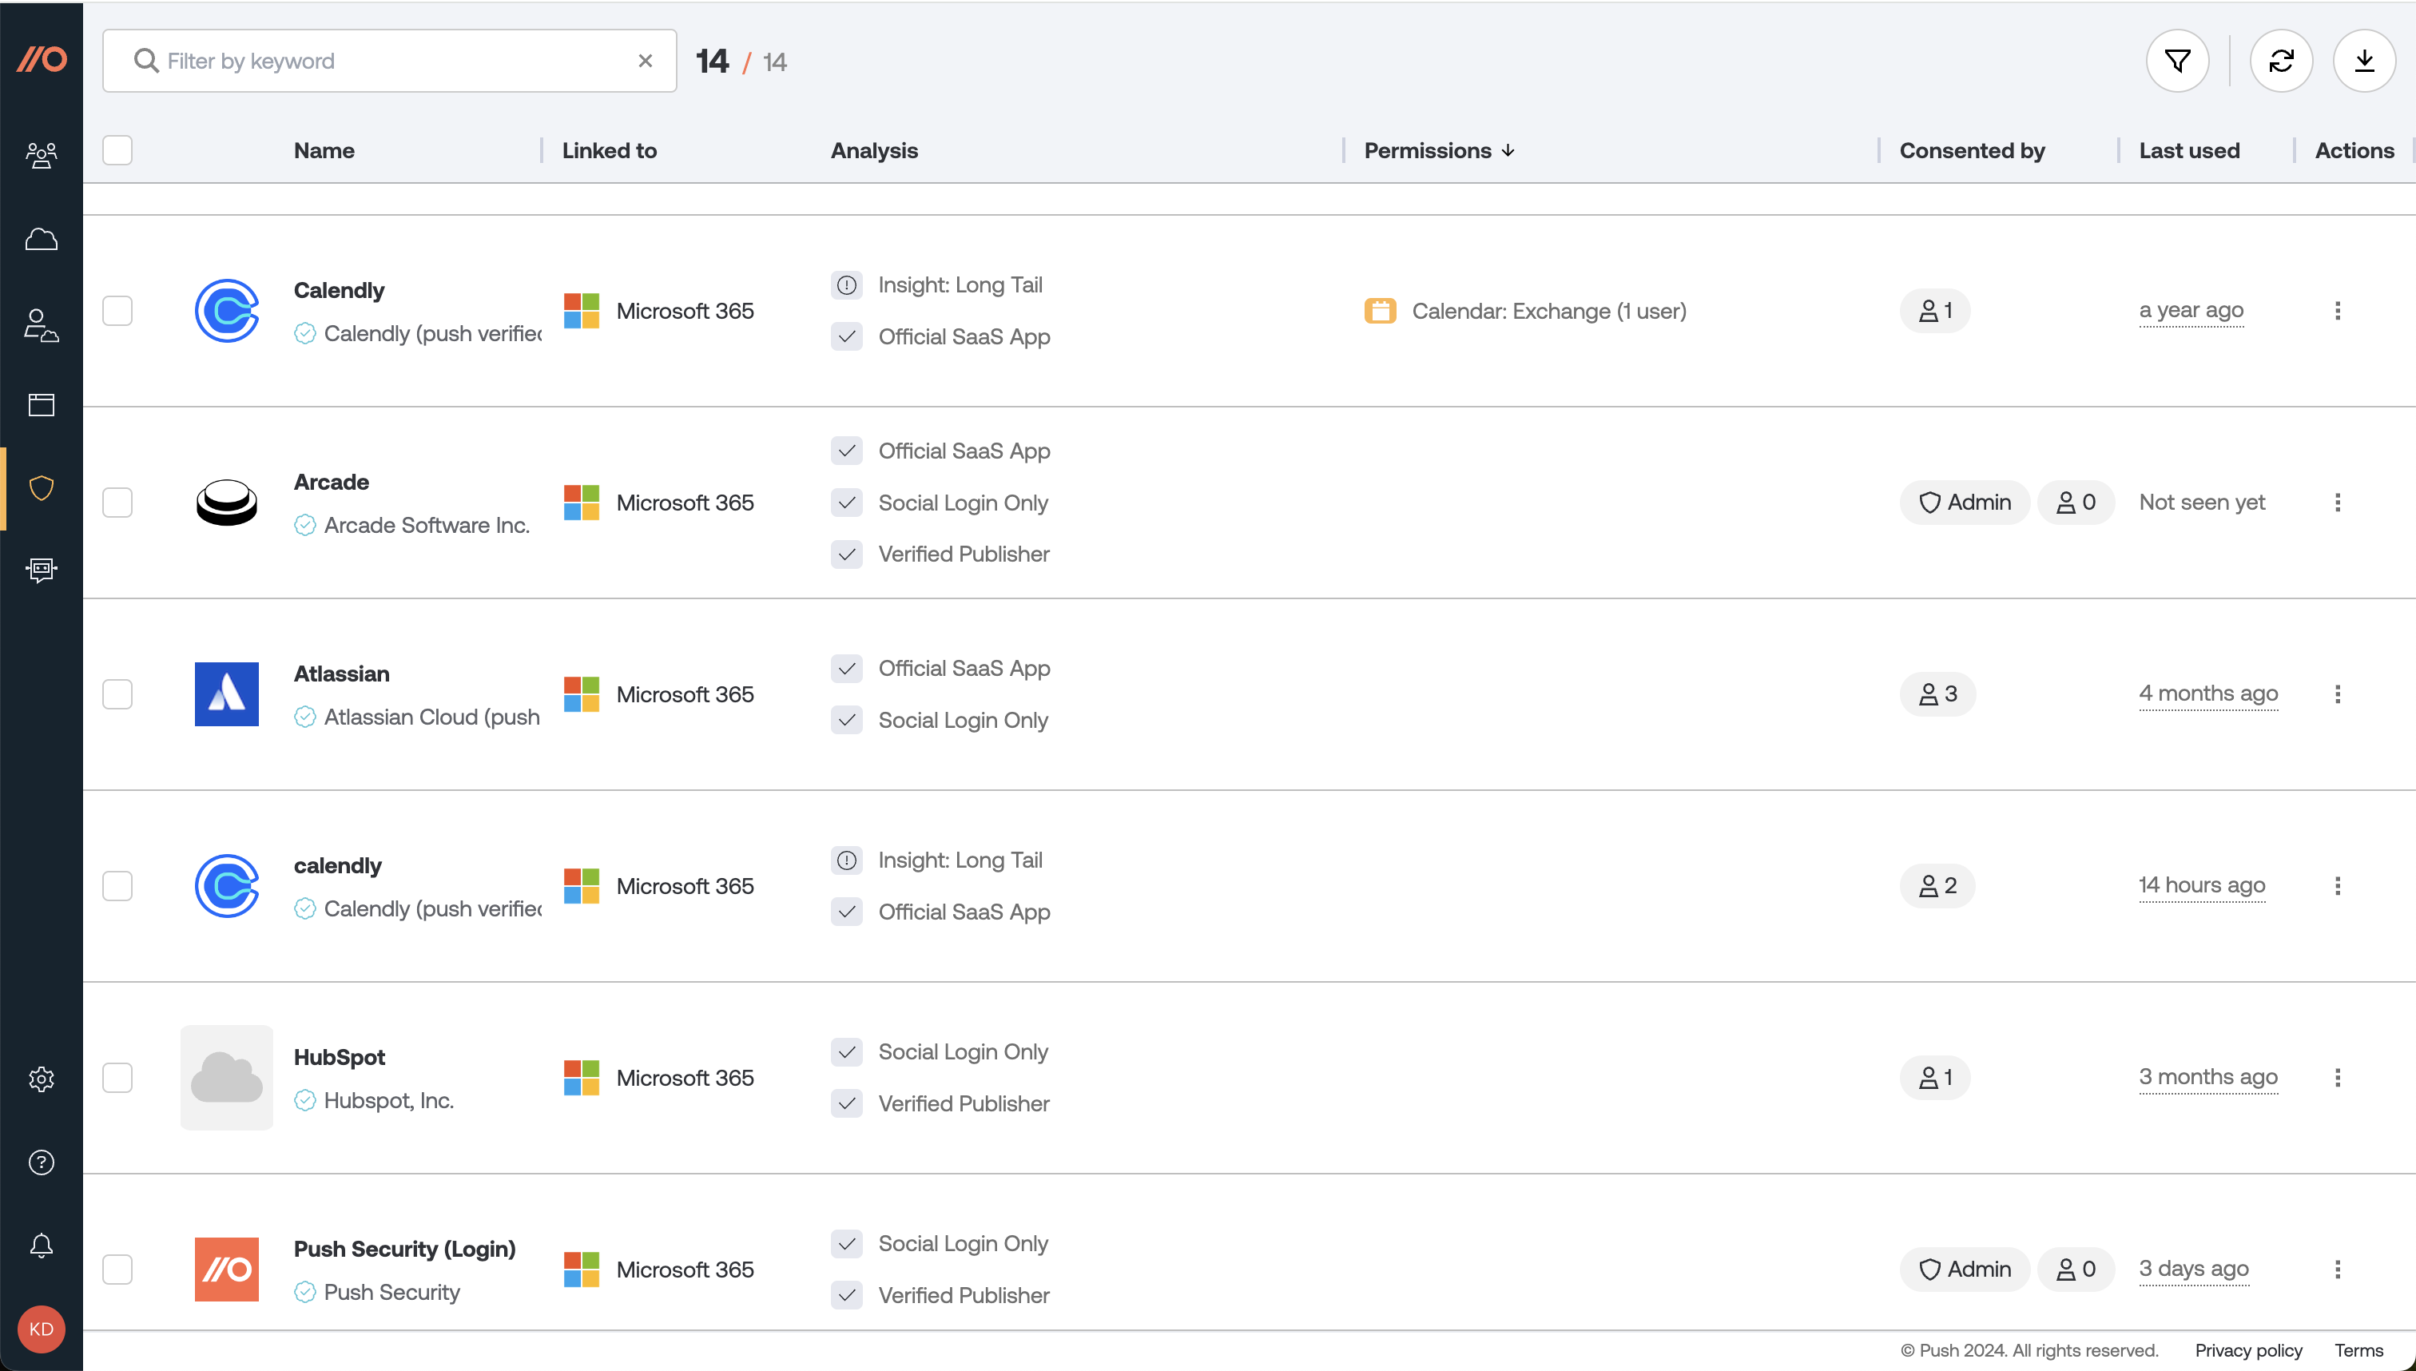Open the Push Security logo home
The width and height of the screenshot is (2416, 1371).
[x=42, y=60]
